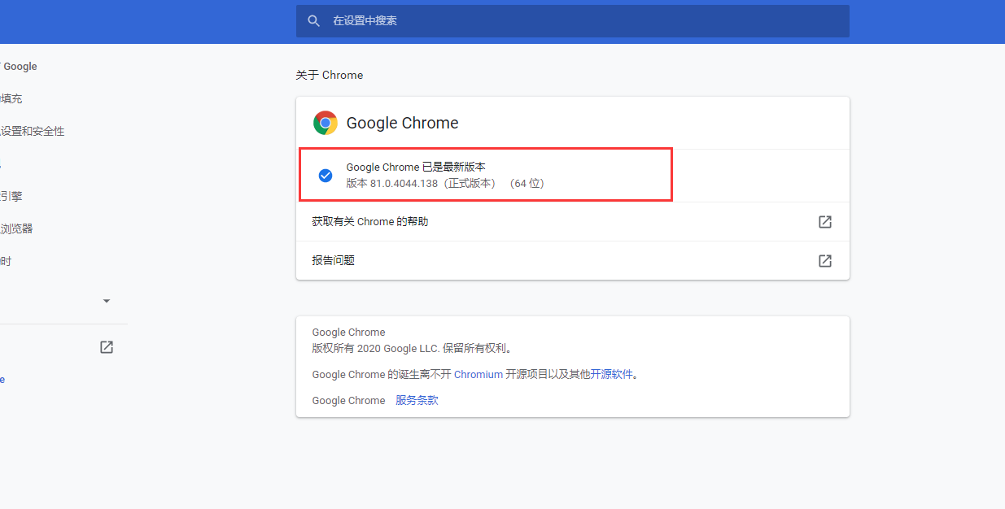Select sidebar item ending with 引擎
Screen dimensions: 1005x509
[x=11, y=197]
